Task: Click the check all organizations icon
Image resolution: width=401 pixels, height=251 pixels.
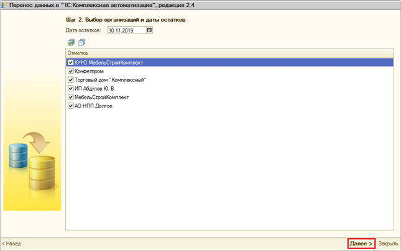Action: coord(71,43)
